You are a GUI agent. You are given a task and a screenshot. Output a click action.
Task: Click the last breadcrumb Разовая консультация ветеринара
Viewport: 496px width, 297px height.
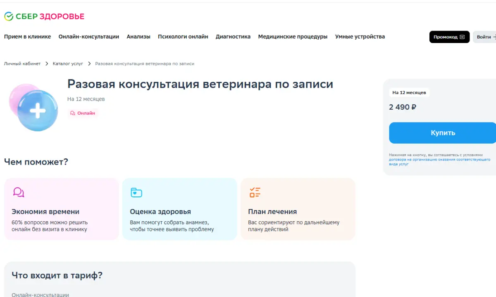(145, 64)
